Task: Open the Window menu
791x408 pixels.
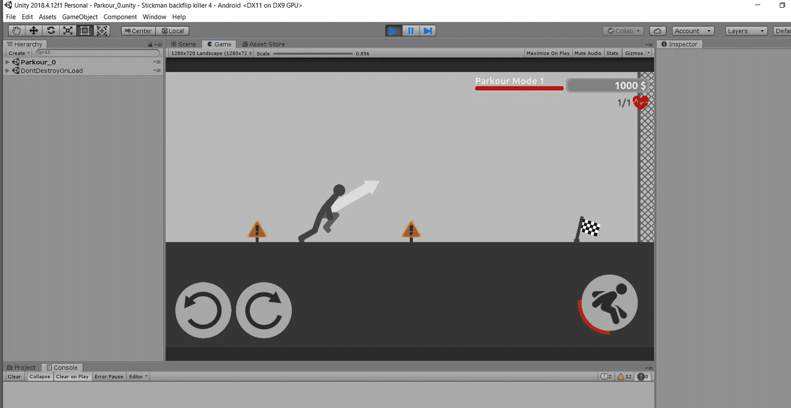Action: click(x=154, y=16)
